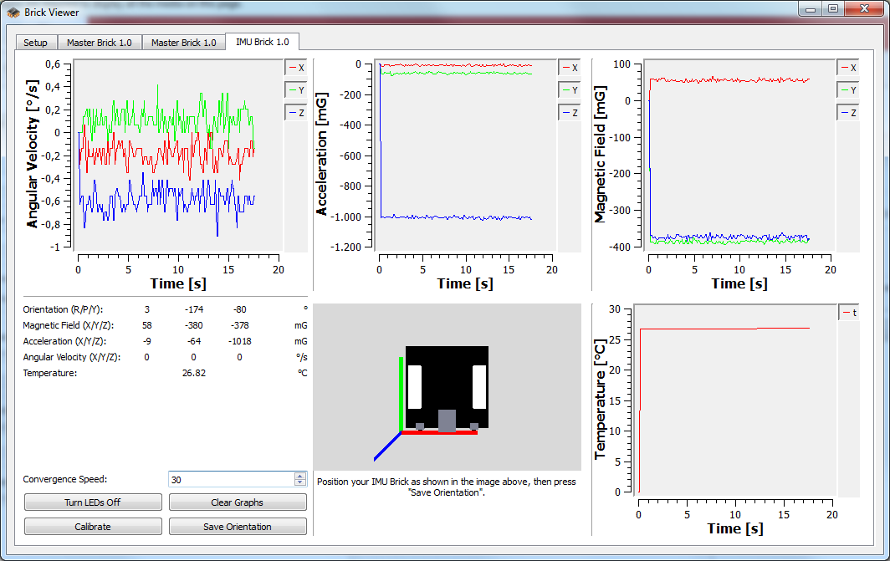Viewport: 890px width, 561px height.
Task: Hide X curve in Acceleration graph legend
Action: (x=569, y=68)
